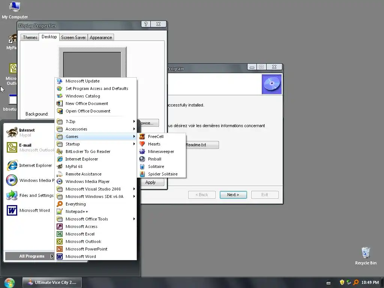Expand the Microsoft Office Tools folder
This screenshot has width=384, height=288.
coord(96,219)
